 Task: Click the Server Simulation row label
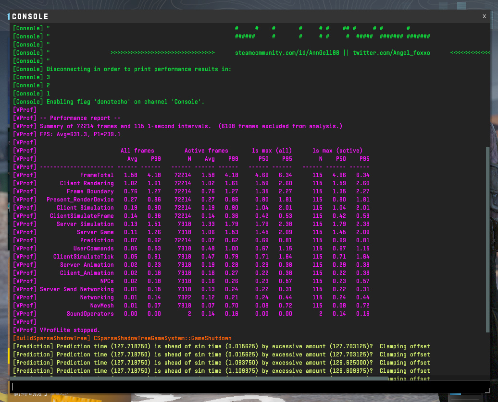85,224
